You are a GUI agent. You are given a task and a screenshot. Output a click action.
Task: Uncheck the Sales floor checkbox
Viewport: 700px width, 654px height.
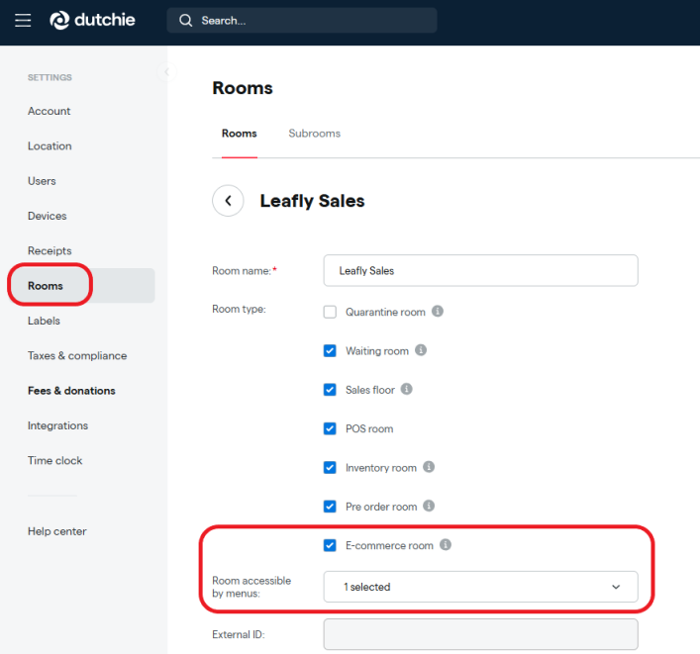[330, 390]
